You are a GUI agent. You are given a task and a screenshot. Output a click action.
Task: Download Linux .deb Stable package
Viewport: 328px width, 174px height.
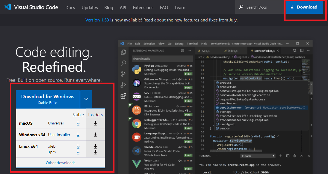(78, 146)
